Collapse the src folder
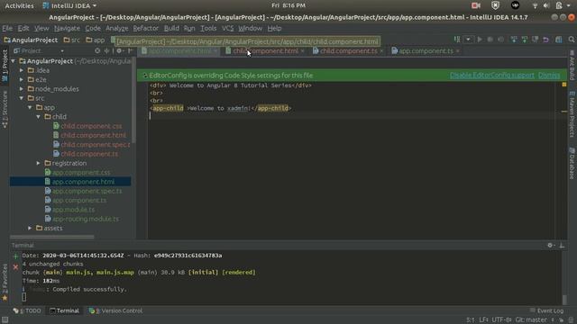This screenshot has width=577, height=324. pos(22,98)
